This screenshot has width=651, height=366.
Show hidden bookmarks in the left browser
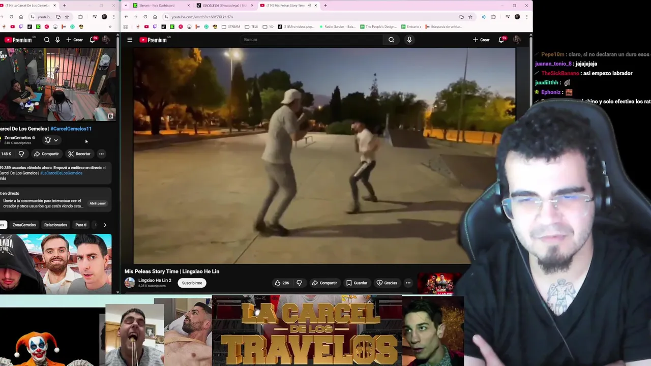pyautogui.click(x=110, y=26)
